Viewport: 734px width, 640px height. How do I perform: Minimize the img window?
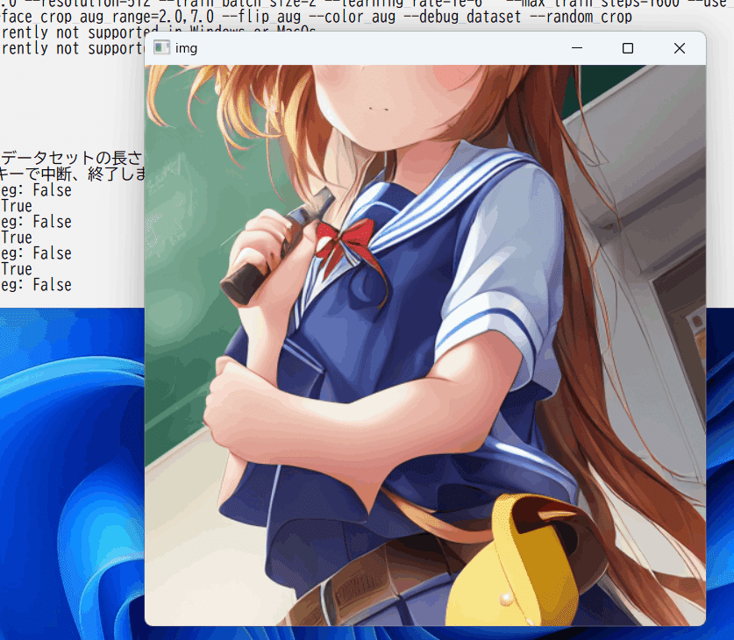(577, 48)
